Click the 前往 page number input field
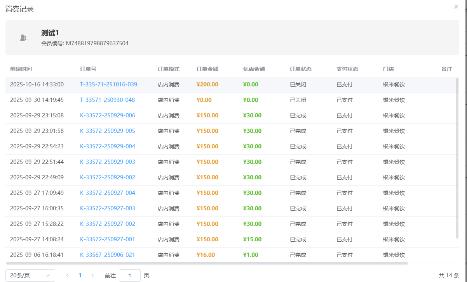 tap(129, 275)
